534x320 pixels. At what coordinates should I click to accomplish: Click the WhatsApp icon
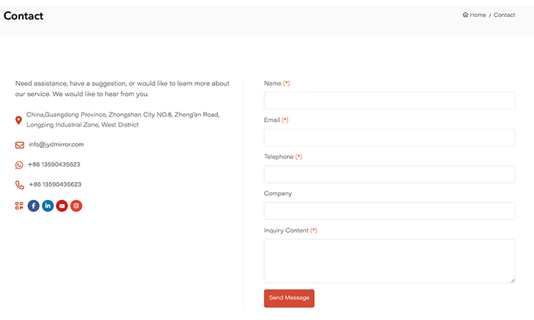(19, 165)
